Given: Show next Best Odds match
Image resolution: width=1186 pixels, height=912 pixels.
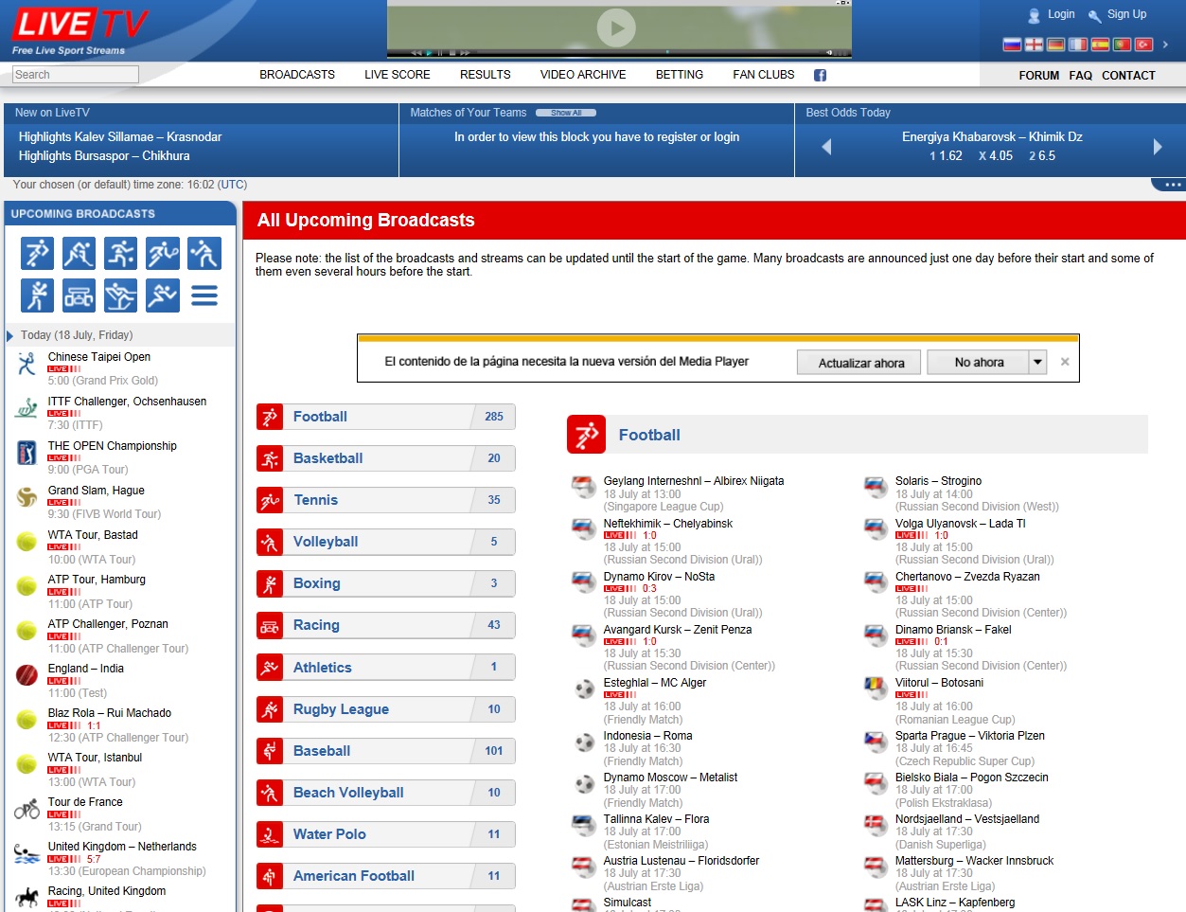Looking at the screenshot, I should 1158,147.
